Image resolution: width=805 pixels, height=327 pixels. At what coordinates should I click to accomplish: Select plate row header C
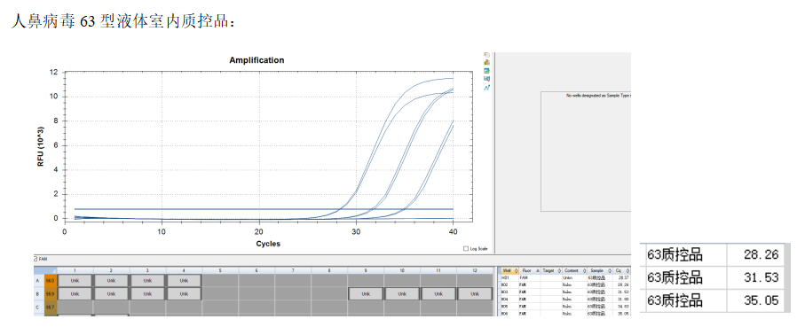39,307
